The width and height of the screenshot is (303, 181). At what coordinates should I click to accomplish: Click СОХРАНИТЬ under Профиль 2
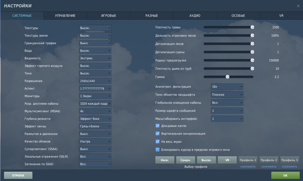click(269, 167)
